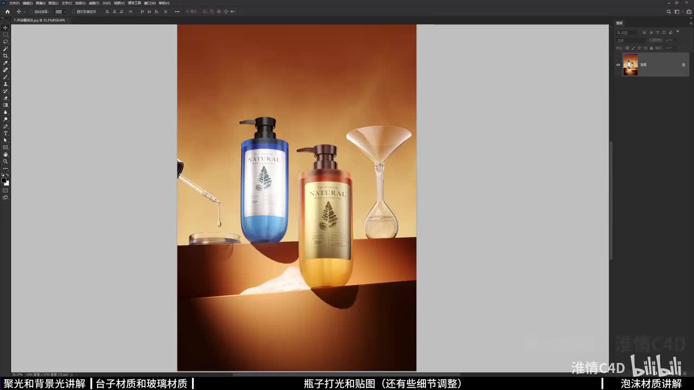Select the Horizontal Type tool
This screenshot has height=390, width=694.
(x=5, y=133)
